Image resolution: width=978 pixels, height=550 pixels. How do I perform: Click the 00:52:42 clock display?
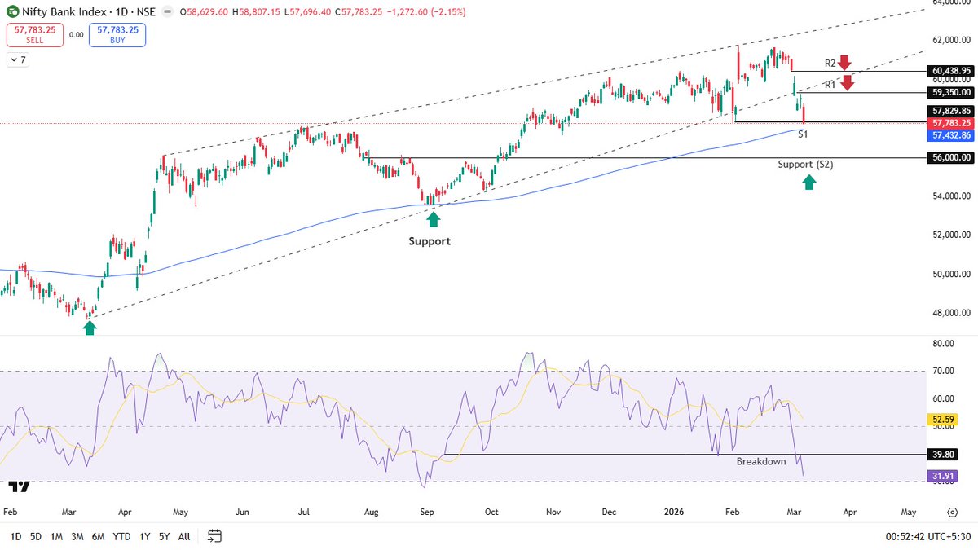coord(903,536)
